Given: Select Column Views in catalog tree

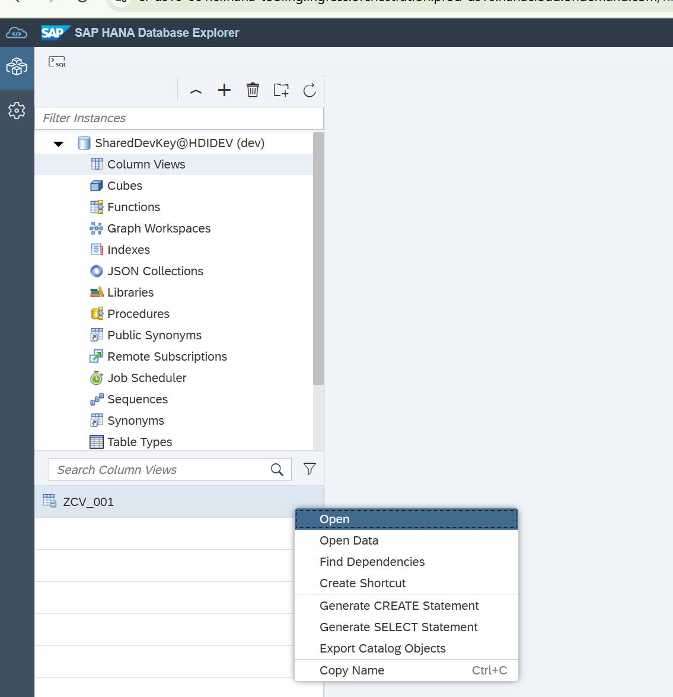Looking at the screenshot, I should 174,164.
